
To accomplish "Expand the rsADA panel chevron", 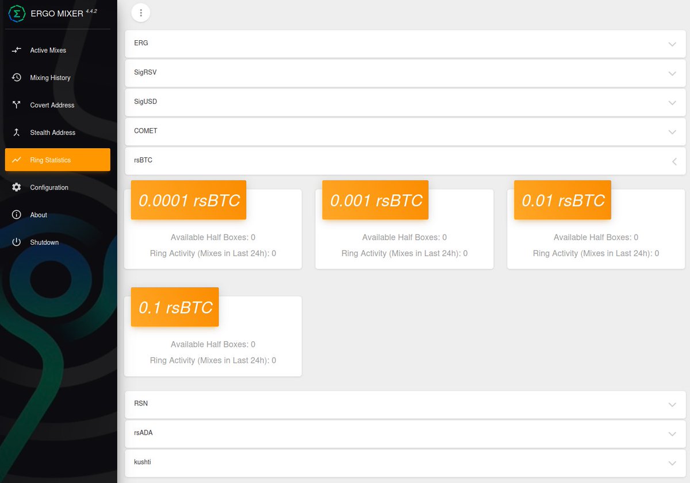I will [x=672, y=434].
